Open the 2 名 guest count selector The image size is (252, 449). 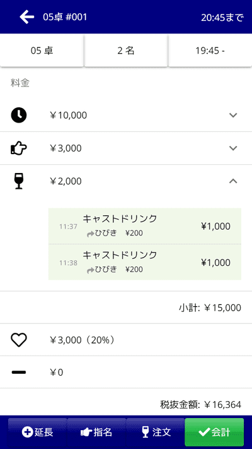126,51
